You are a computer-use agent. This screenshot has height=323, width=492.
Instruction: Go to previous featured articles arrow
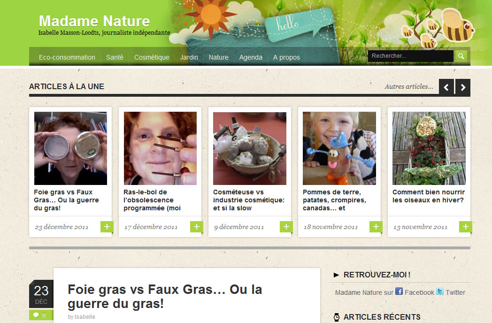(x=446, y=88)
